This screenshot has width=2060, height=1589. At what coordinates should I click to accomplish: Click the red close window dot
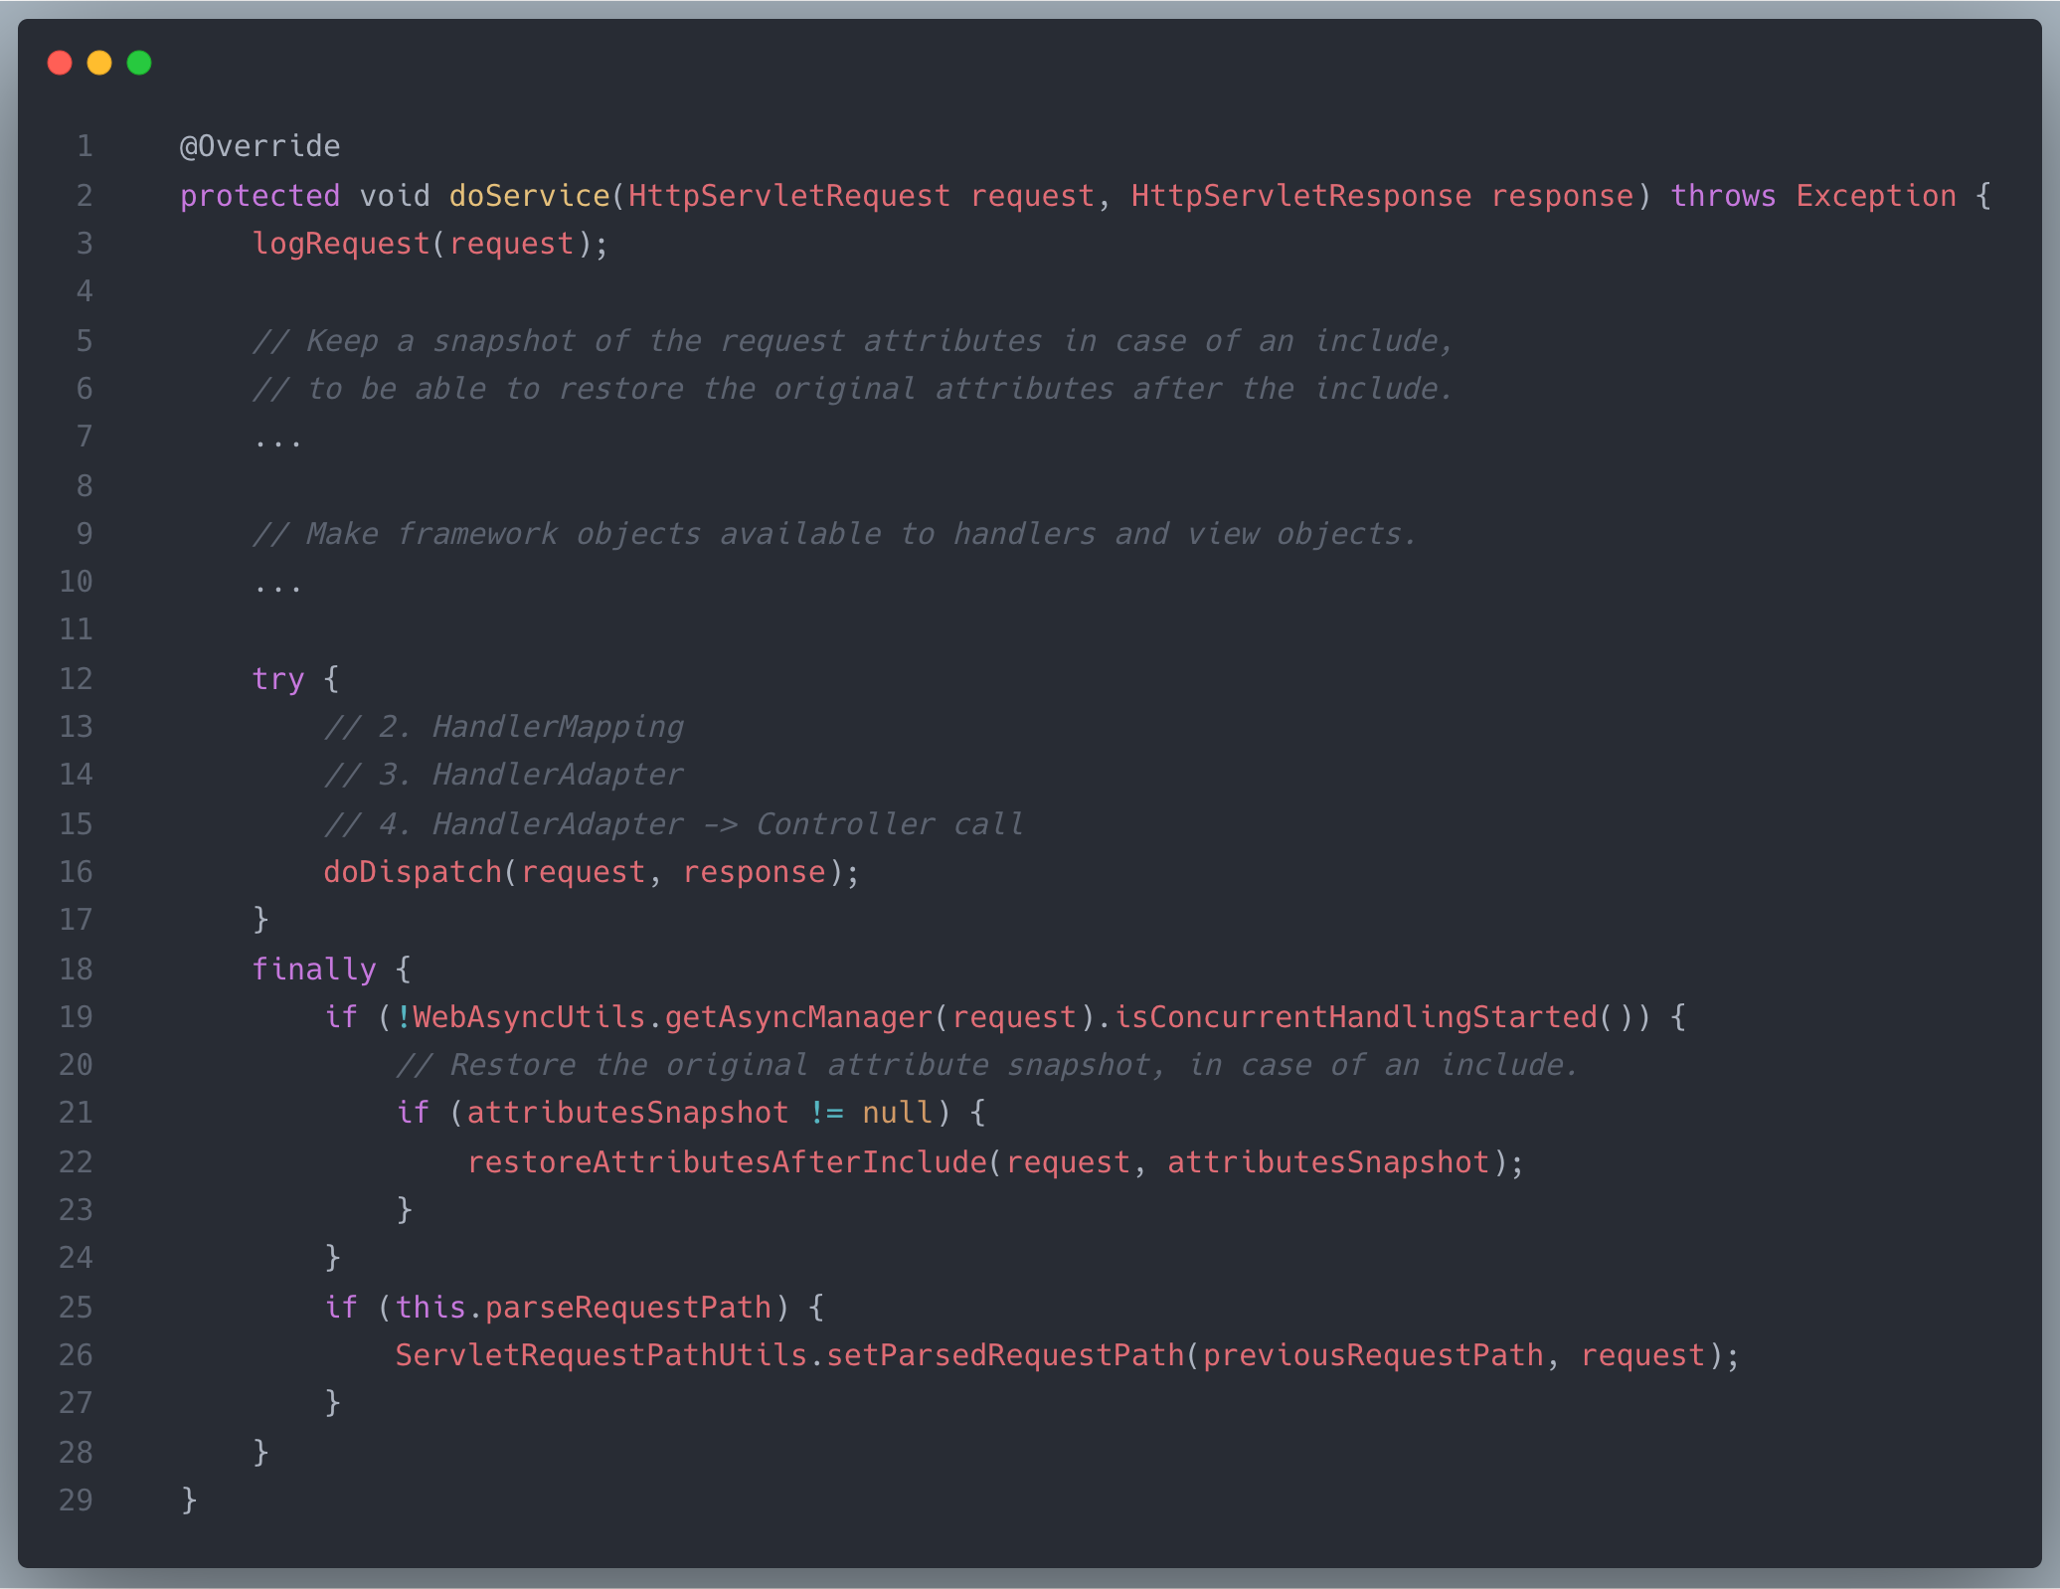(60, 63)
